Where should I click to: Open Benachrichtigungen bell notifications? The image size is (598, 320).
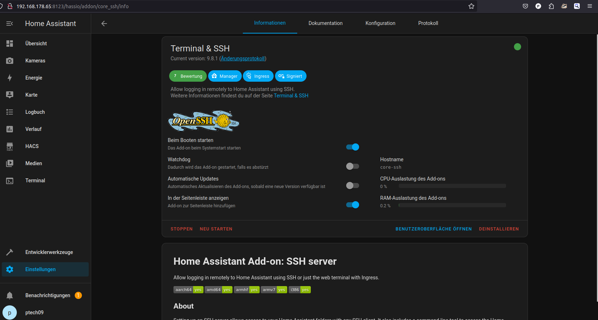click(10, 295)
